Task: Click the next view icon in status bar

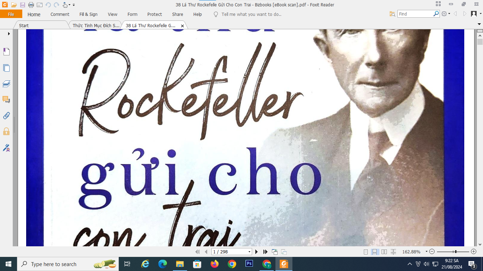Action: click(x=284, y=252)
